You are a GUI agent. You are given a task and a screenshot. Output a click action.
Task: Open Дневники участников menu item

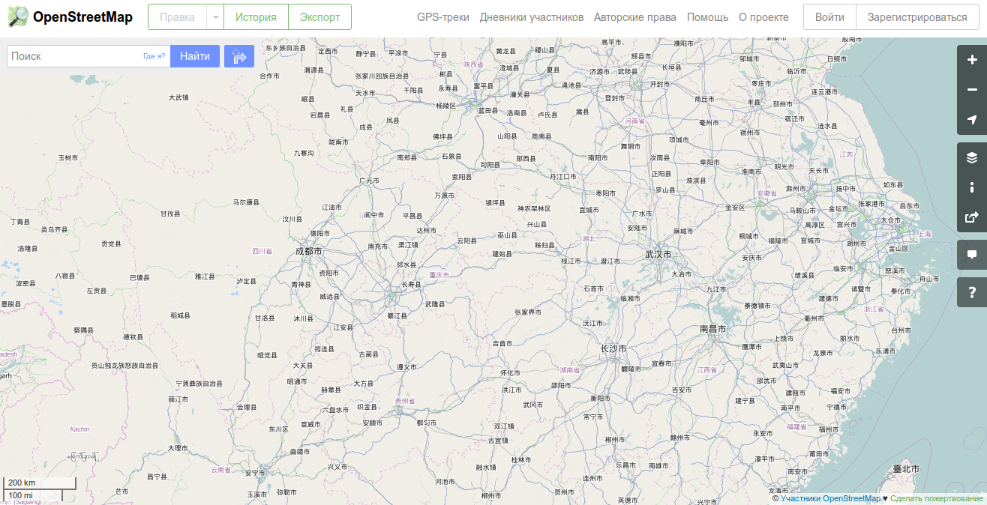532,17
